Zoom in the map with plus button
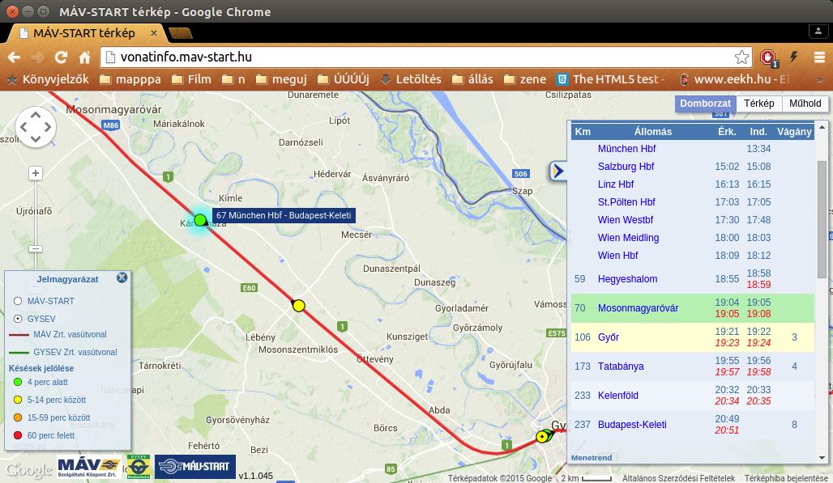Viewport: 833px width, 483px height. point(36,173)
